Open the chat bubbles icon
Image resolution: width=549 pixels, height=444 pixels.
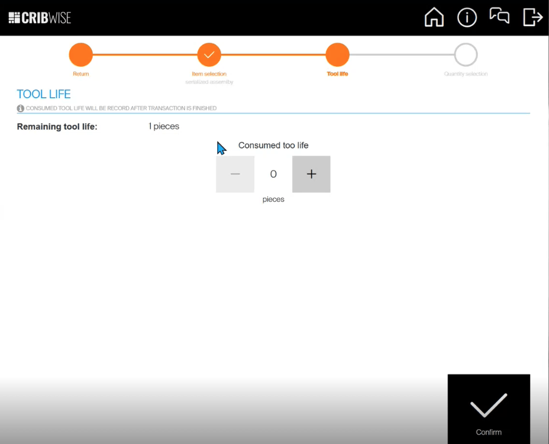click(499, 17)
